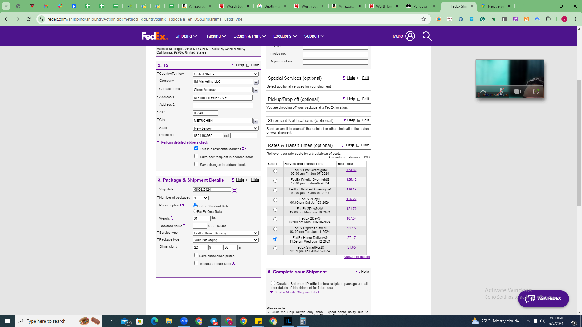
Task: Open the Locations navigation menu
Action: (285, 36)
